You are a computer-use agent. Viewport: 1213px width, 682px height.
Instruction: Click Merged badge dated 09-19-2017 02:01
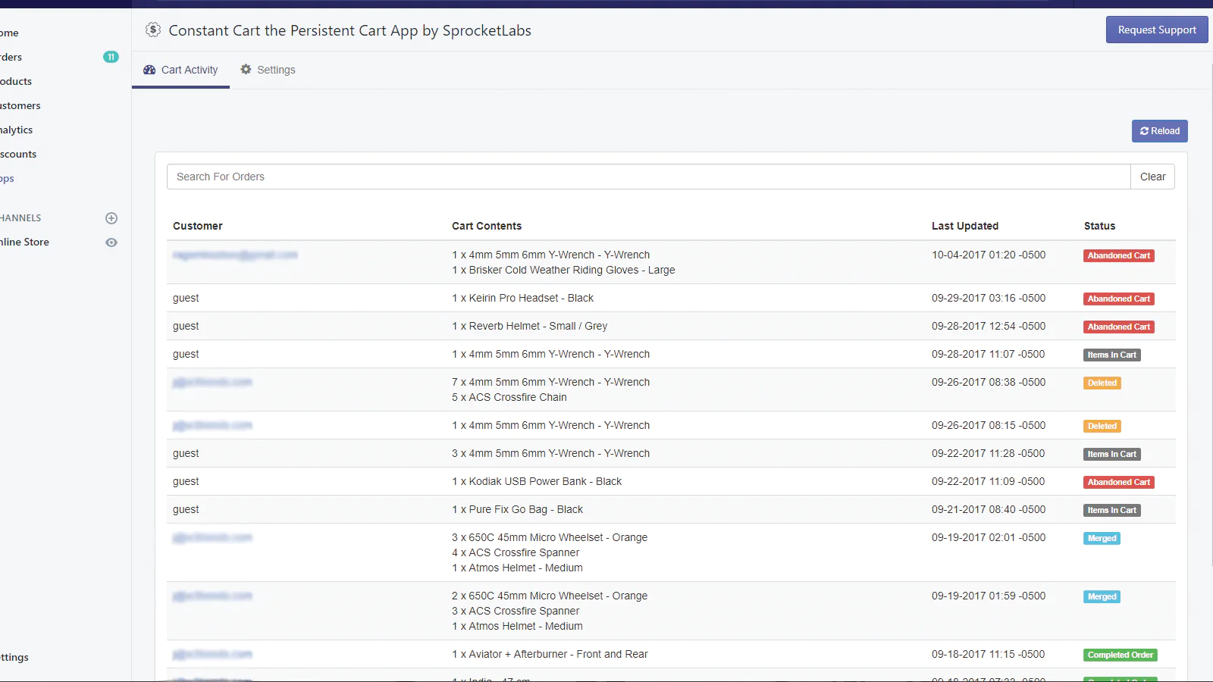[1102, 539]
